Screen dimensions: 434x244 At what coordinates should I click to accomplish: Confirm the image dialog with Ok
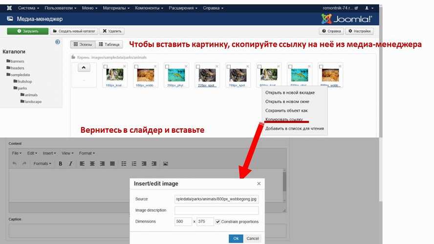pyautogui.click(x=236, y=239)
